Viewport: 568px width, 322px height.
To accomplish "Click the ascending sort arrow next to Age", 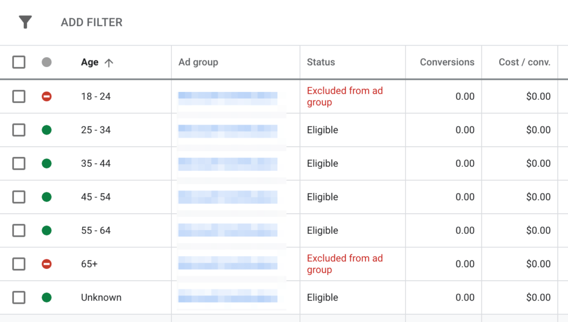I will point(108,62).
